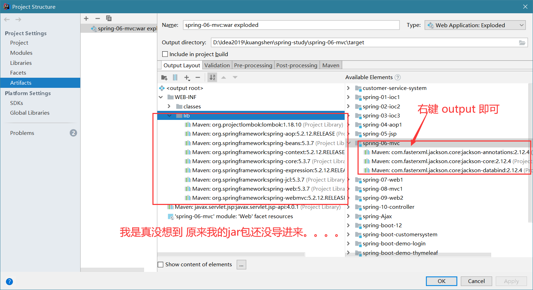Select the Create Archive icon in Output Layout
This screenshot has height=290, width=533.
[x=175, y=77]
